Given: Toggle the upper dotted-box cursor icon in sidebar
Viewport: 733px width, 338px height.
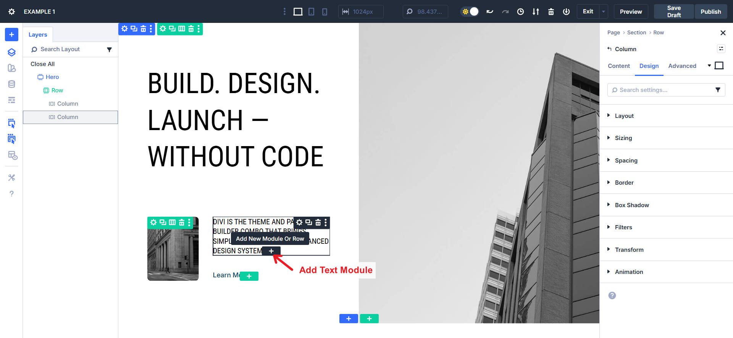Looking at the screenshot, I should (11, 123).
